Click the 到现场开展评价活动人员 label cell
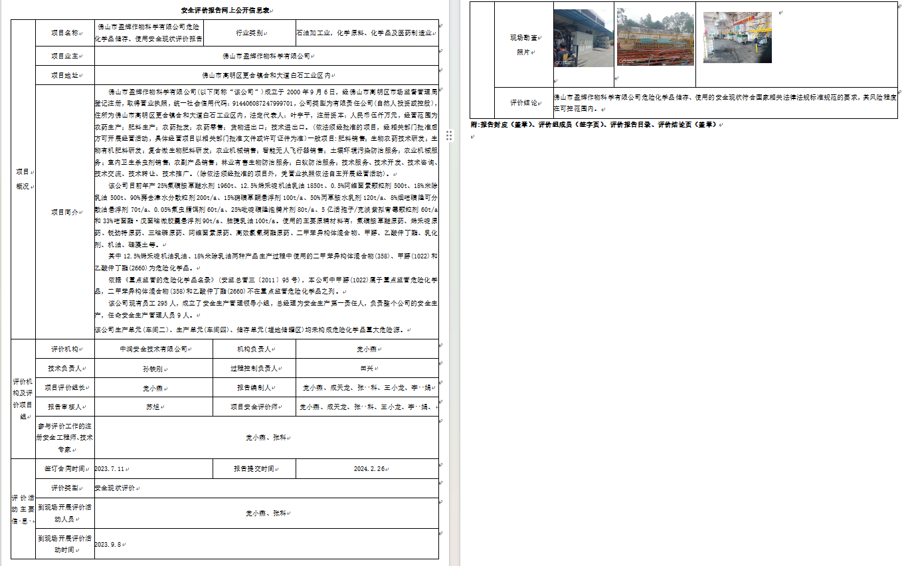The height and width of the screenshot is (566, 908). coord(64,513)
